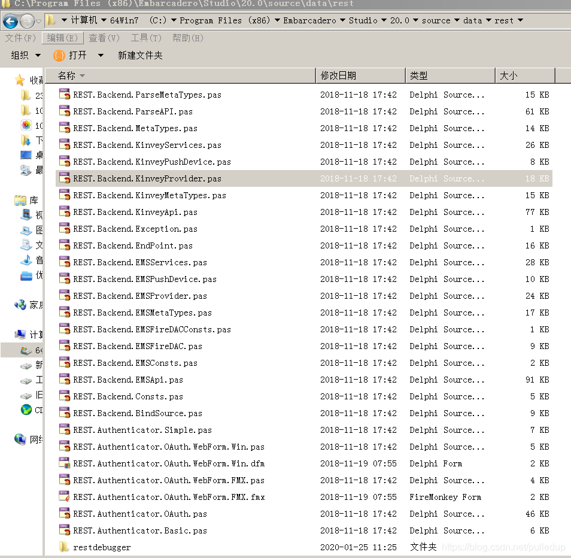This screenshot has width=571, height=558.
Task: Click the Homegroup icon in navigation pane
Action: [20, 305]
